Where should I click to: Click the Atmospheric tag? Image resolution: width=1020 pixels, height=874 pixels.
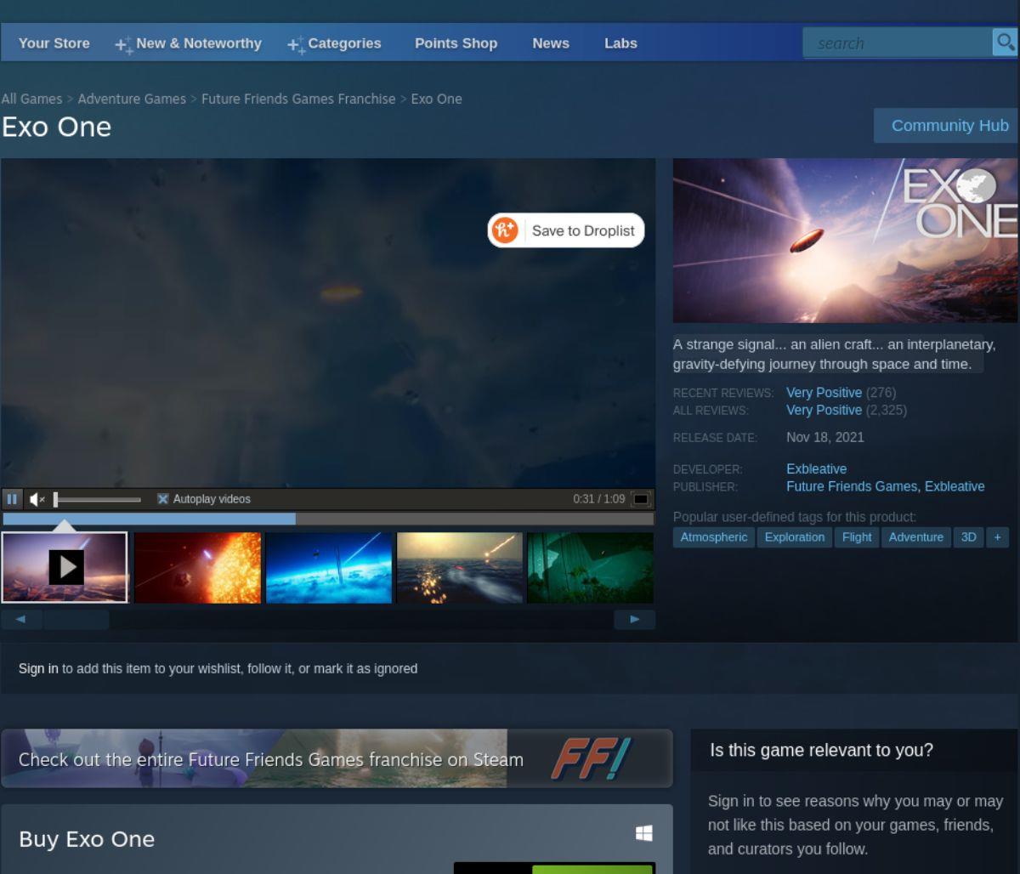(x=713, y=536)
